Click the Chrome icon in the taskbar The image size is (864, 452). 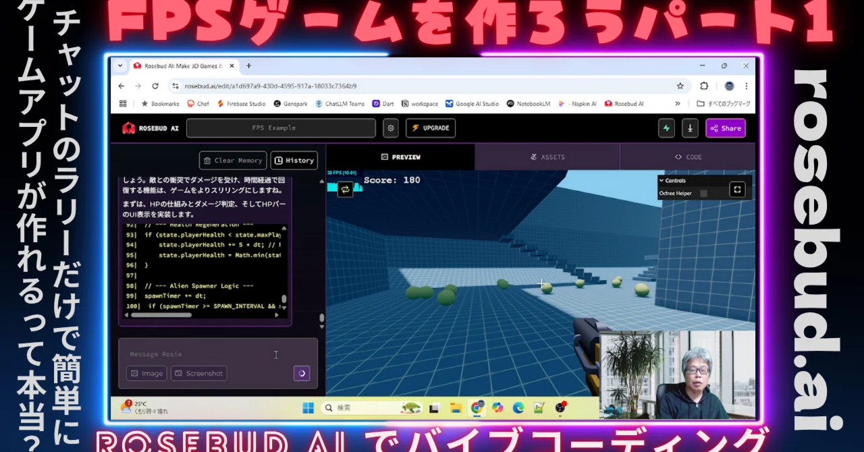tap(477, 407)
